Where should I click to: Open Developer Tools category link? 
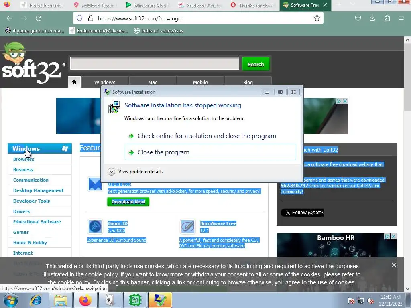[31, 201]
